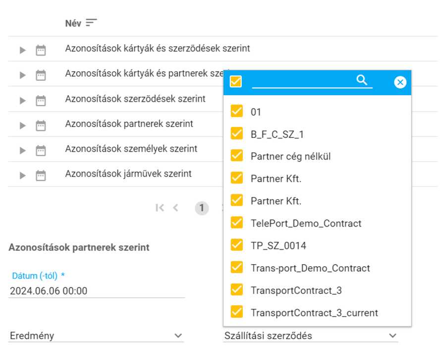Screen dimensions: 446x347
Task: Go to first page of the list
Action: pyautogui.click(x=160, y=208)
